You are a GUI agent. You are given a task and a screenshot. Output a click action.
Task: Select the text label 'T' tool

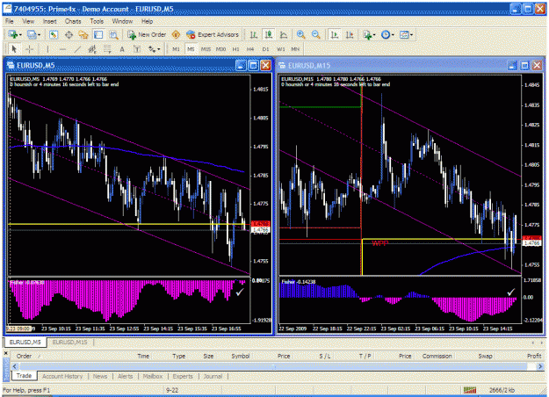pyautogui.click(x=137, y=49)
